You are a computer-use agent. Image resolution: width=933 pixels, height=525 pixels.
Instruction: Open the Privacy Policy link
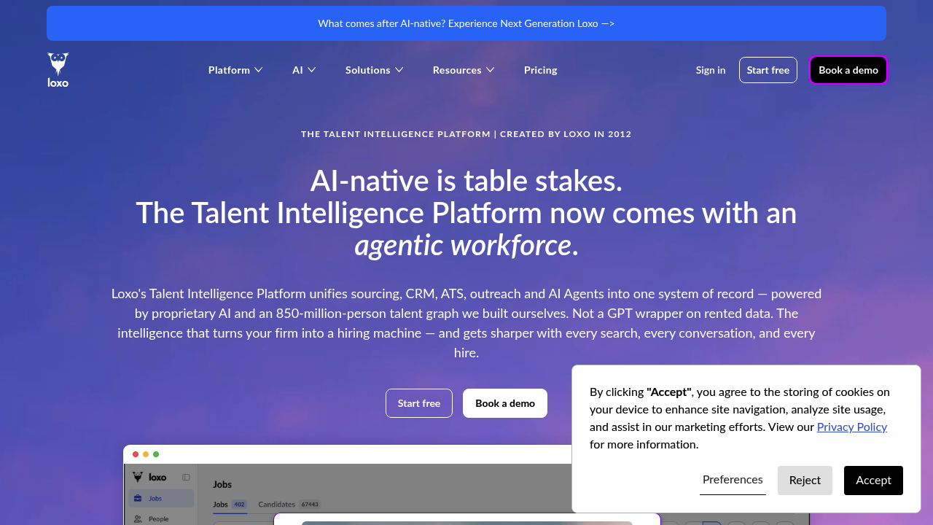click(852, 427)
